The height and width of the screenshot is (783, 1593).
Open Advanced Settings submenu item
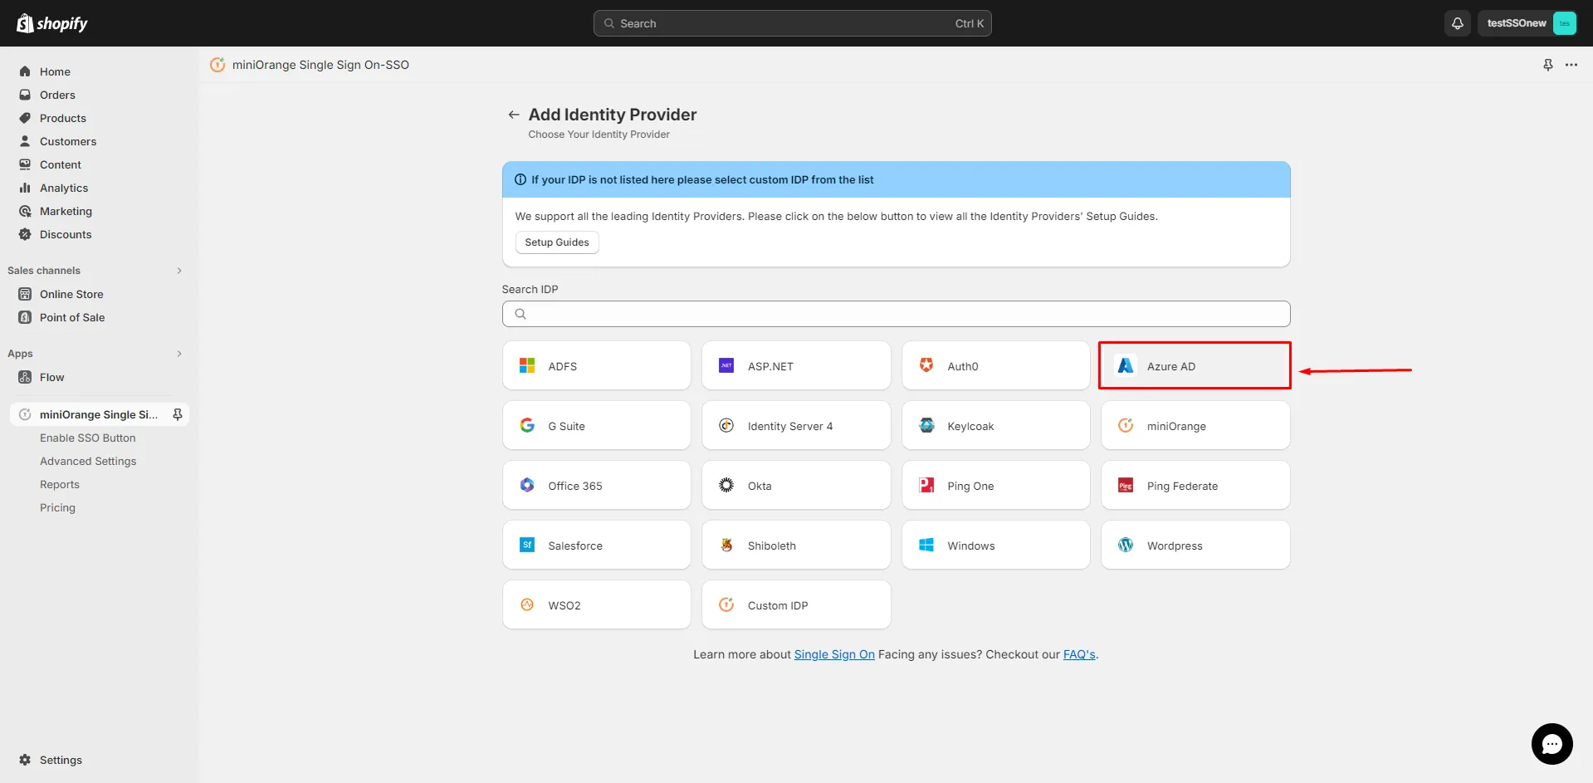(x=88, y=461)
